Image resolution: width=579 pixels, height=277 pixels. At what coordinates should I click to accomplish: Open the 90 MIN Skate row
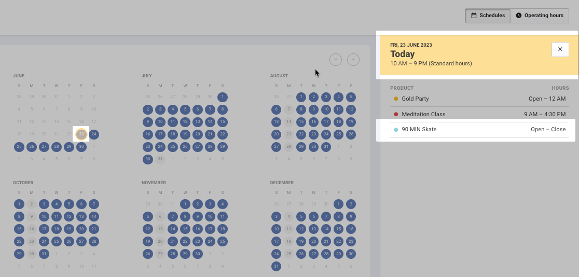pos(479,130)
